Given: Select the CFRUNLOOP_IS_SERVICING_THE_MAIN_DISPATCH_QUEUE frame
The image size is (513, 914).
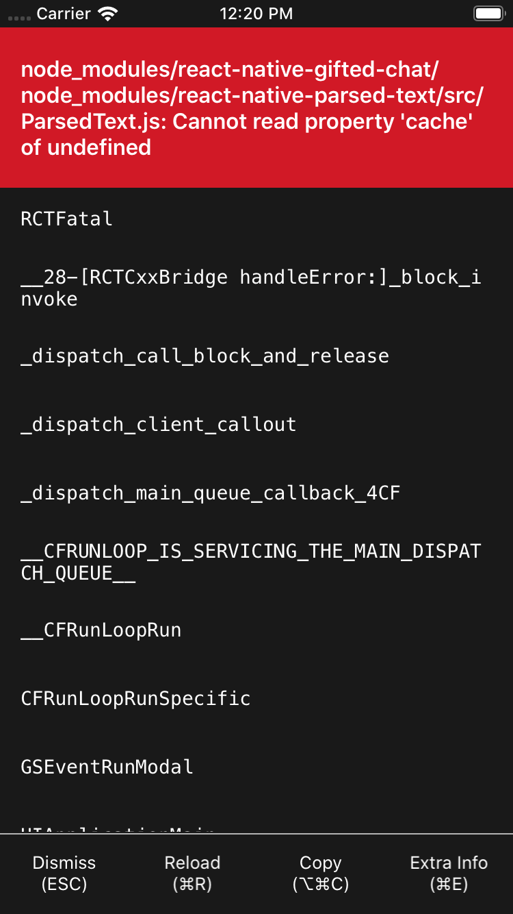Looking at the screenshot, I should click(x=250, y=561).
